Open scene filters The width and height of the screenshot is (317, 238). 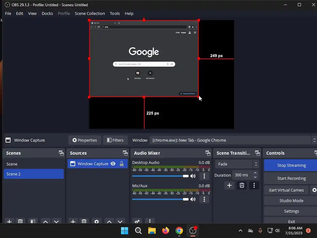(x=33, y=221)
